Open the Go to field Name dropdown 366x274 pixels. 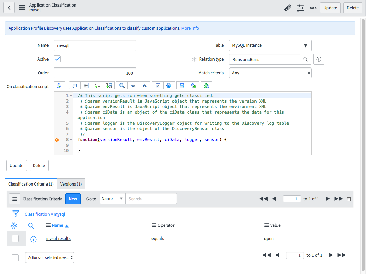113,199
